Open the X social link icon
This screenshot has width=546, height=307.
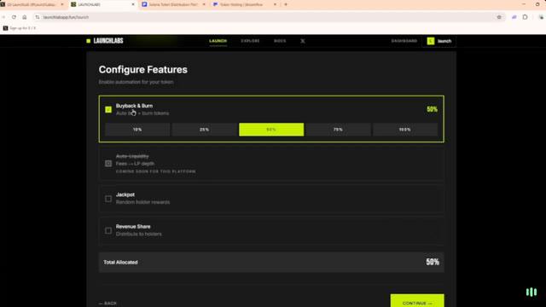[x=303, y=41]
